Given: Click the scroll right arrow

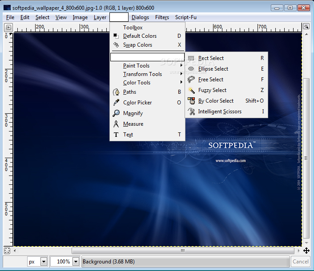Looking at the screenshot, I should [x=298, y=251].
